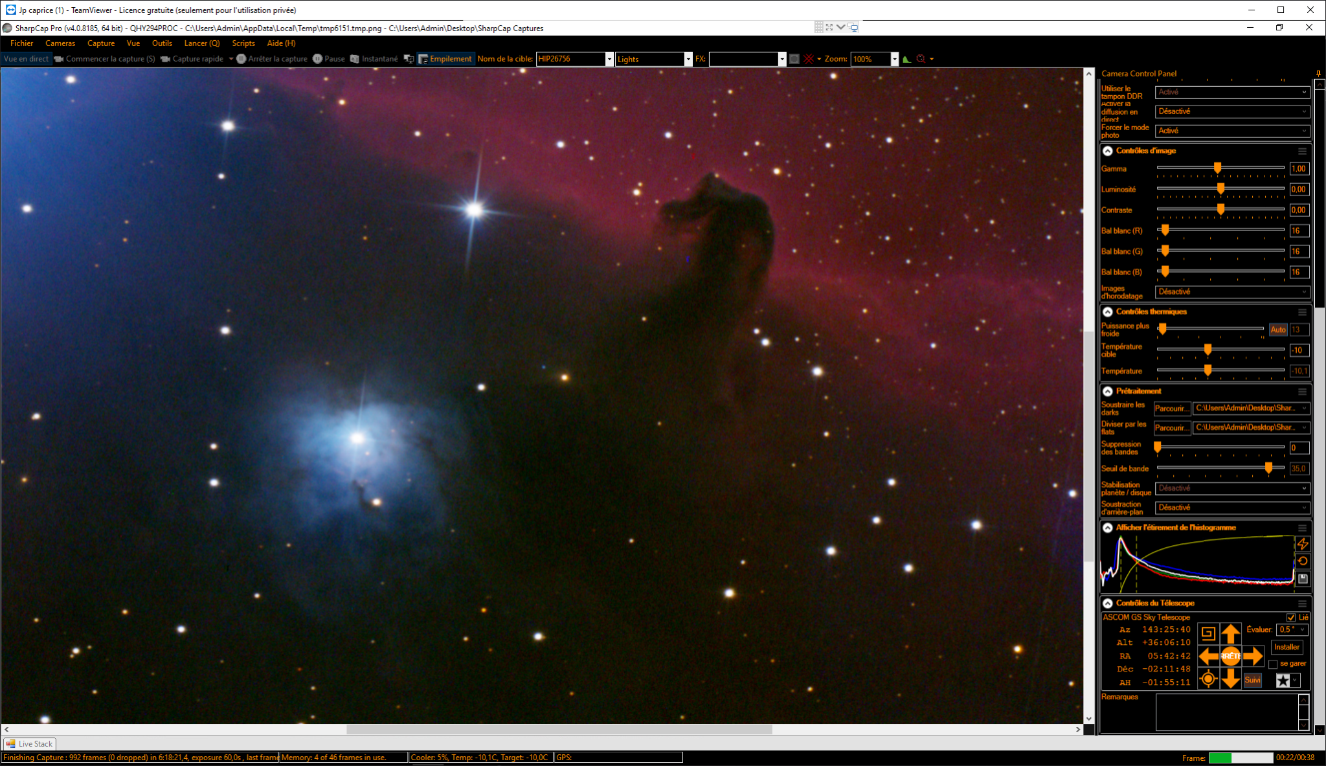Open the Évaluer rate dropdown
Screen dimensions: 1326x766
point(1292,629)
